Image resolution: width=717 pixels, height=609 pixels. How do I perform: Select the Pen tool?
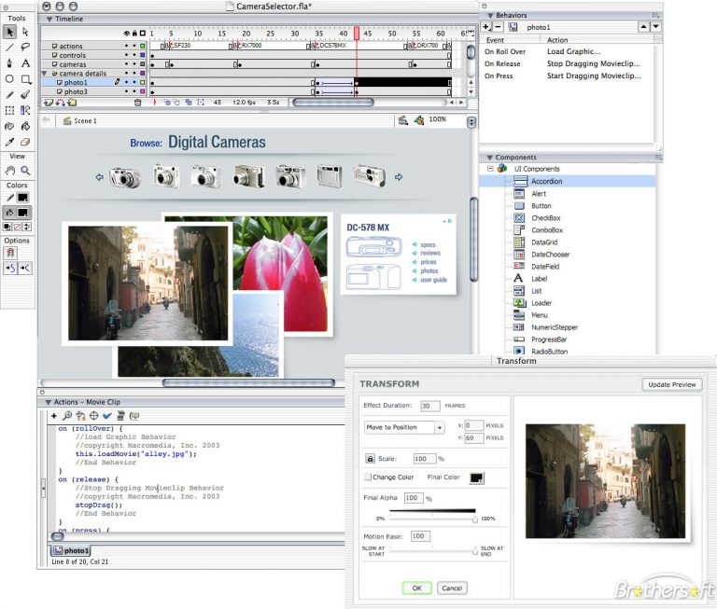click(x=9, y=63)
